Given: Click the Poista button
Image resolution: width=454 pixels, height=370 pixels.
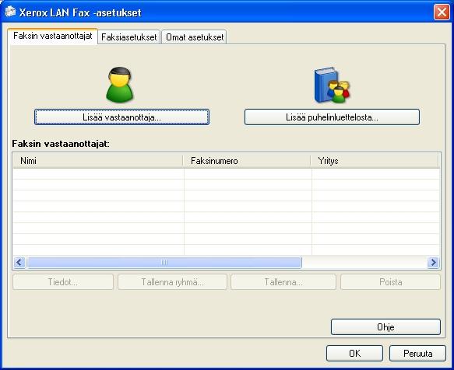Looking at the screenshot, I should coord(390,282).
